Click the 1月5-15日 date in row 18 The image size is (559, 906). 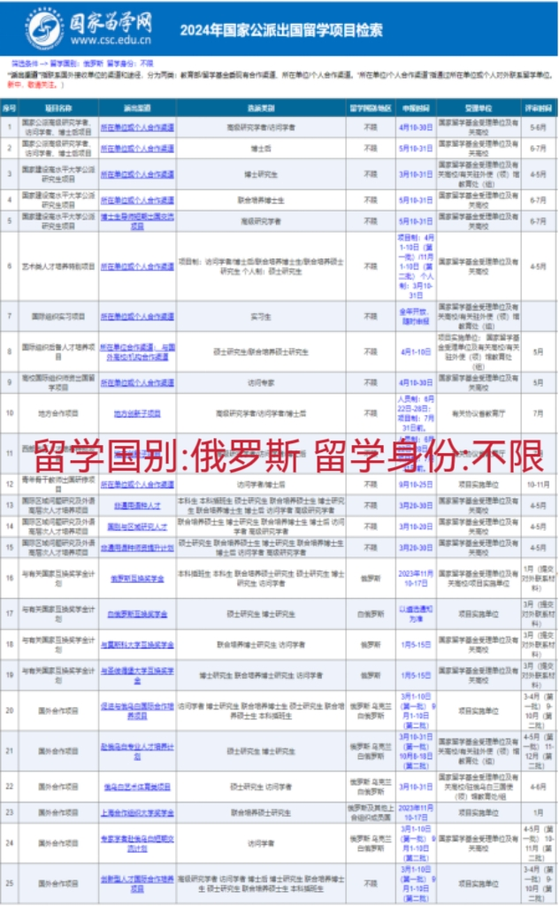tap(416, 645)
